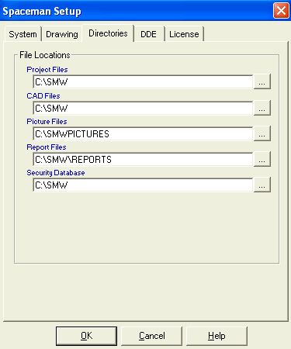Switch to the System tab

tap(23, 34)
